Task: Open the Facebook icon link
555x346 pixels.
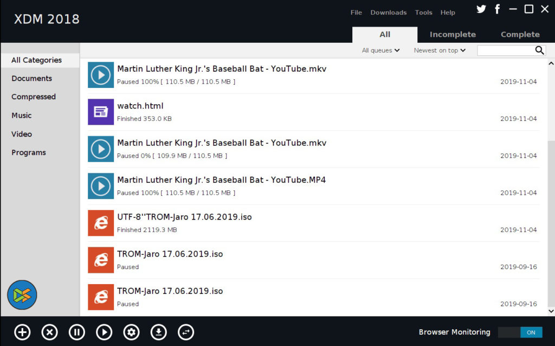Action: [x=497, y=9]
